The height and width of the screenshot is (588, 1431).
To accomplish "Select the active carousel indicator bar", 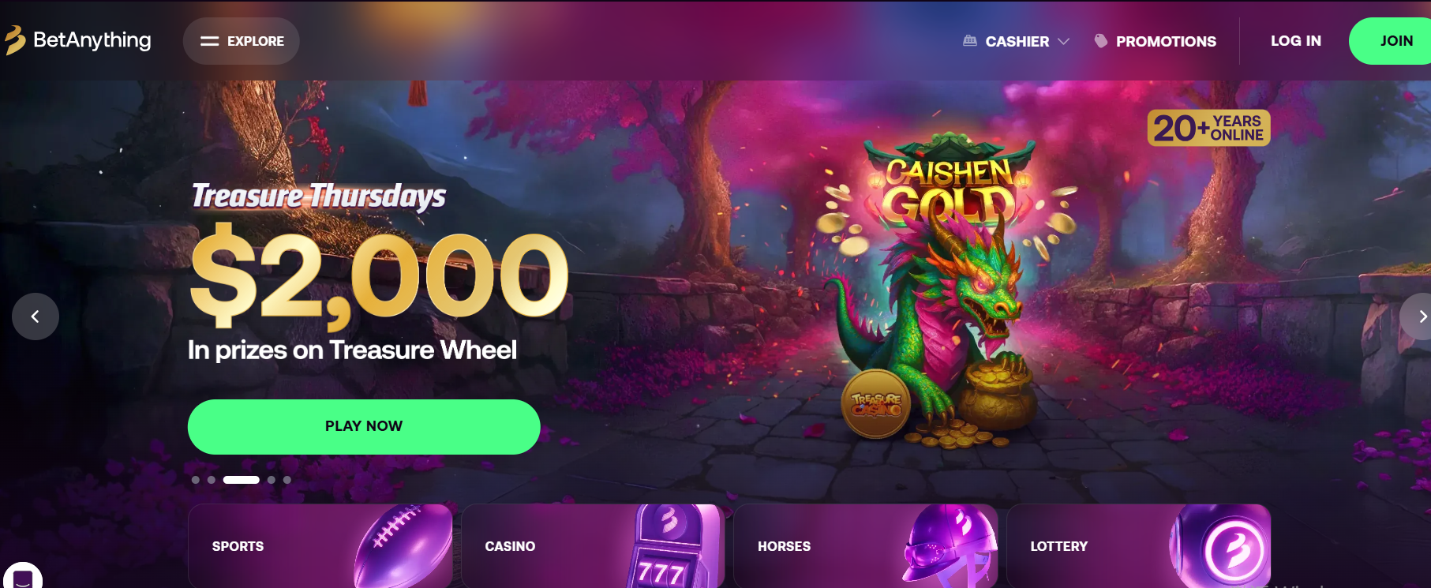I will tap(242, 480).
